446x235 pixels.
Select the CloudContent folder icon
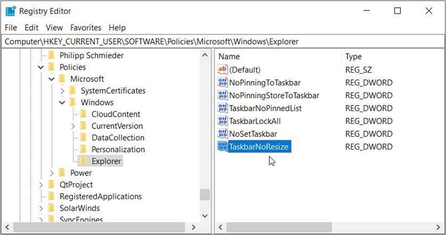84,114
